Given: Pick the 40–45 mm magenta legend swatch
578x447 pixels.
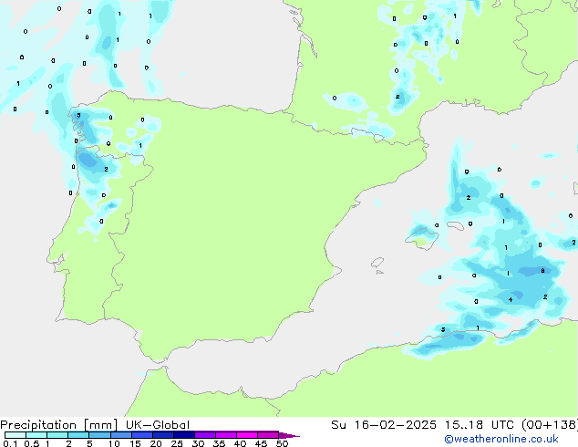Looking at the screenshot, I should (x=247, y=435).
